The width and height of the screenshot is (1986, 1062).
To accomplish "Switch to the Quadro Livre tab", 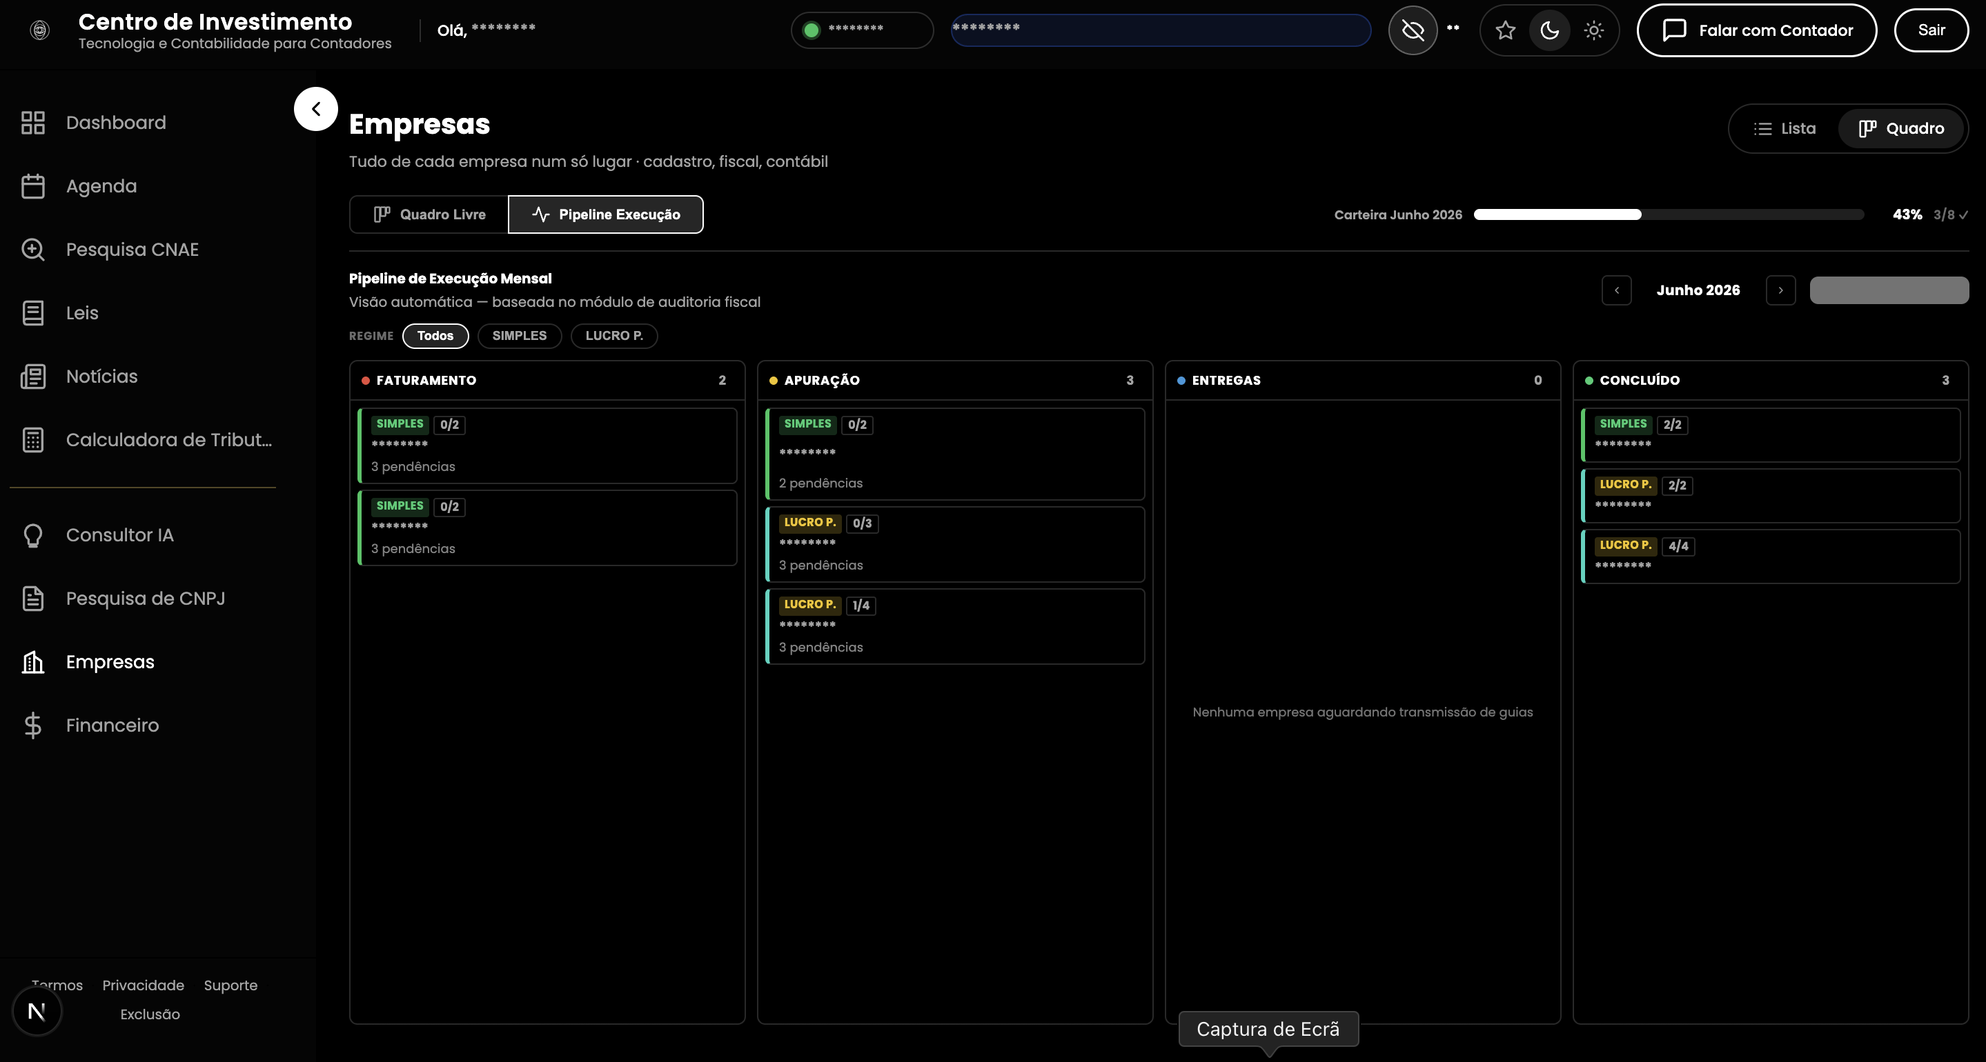I will [429, 214].
